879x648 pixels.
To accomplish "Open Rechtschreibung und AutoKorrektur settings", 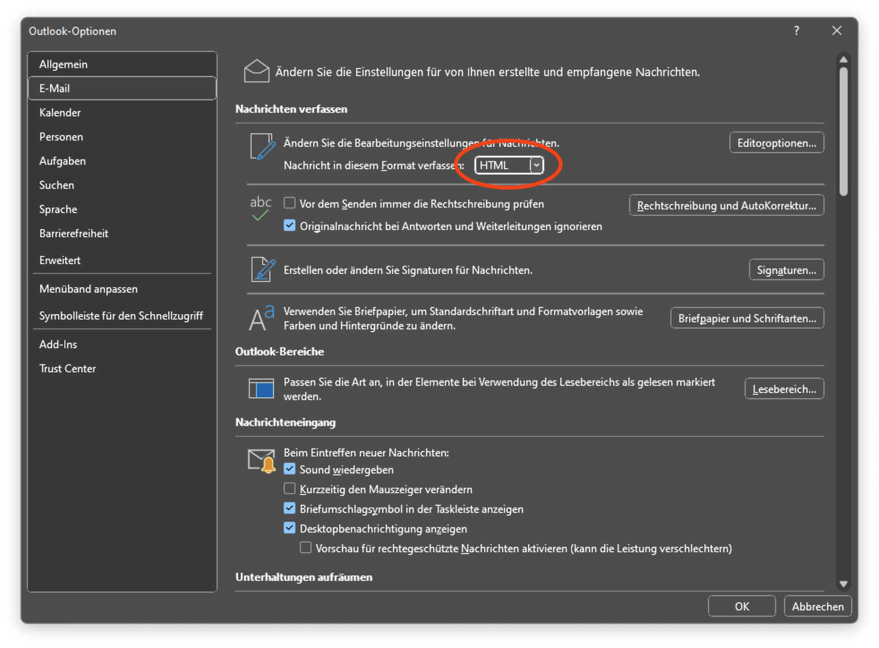I will 727,205.
